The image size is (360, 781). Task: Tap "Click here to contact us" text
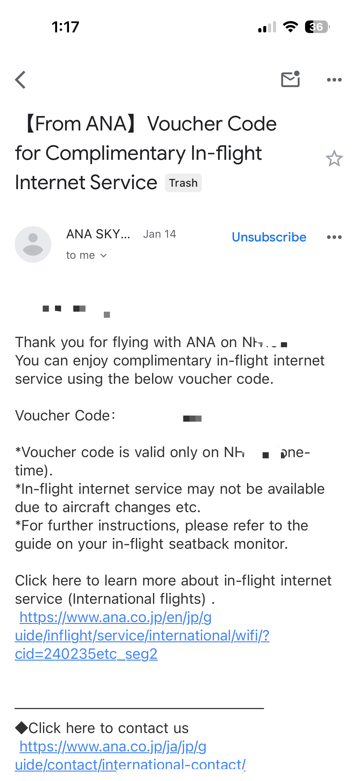pos(108,728)
